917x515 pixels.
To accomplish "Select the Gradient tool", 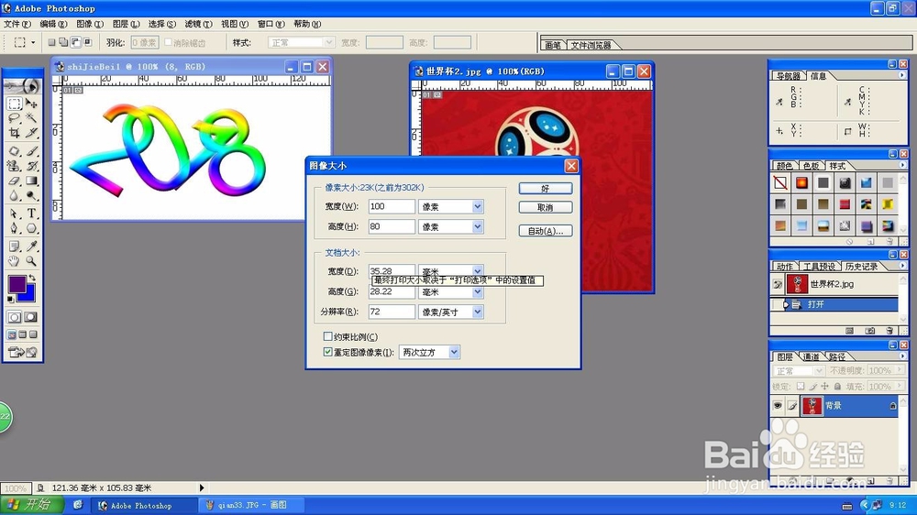I will [x=31, y=181].
